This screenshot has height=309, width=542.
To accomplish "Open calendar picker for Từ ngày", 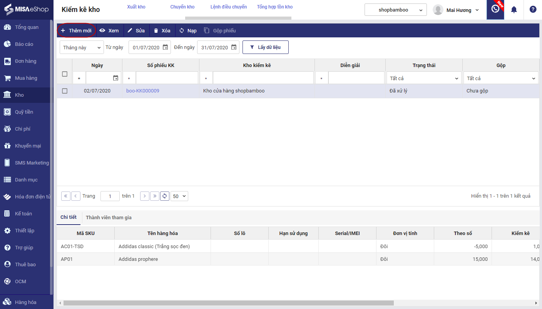I will [166, 47].
